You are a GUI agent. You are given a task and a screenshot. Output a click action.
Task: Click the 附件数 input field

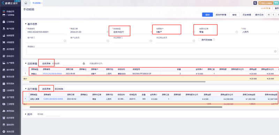(x=53, y=114)
